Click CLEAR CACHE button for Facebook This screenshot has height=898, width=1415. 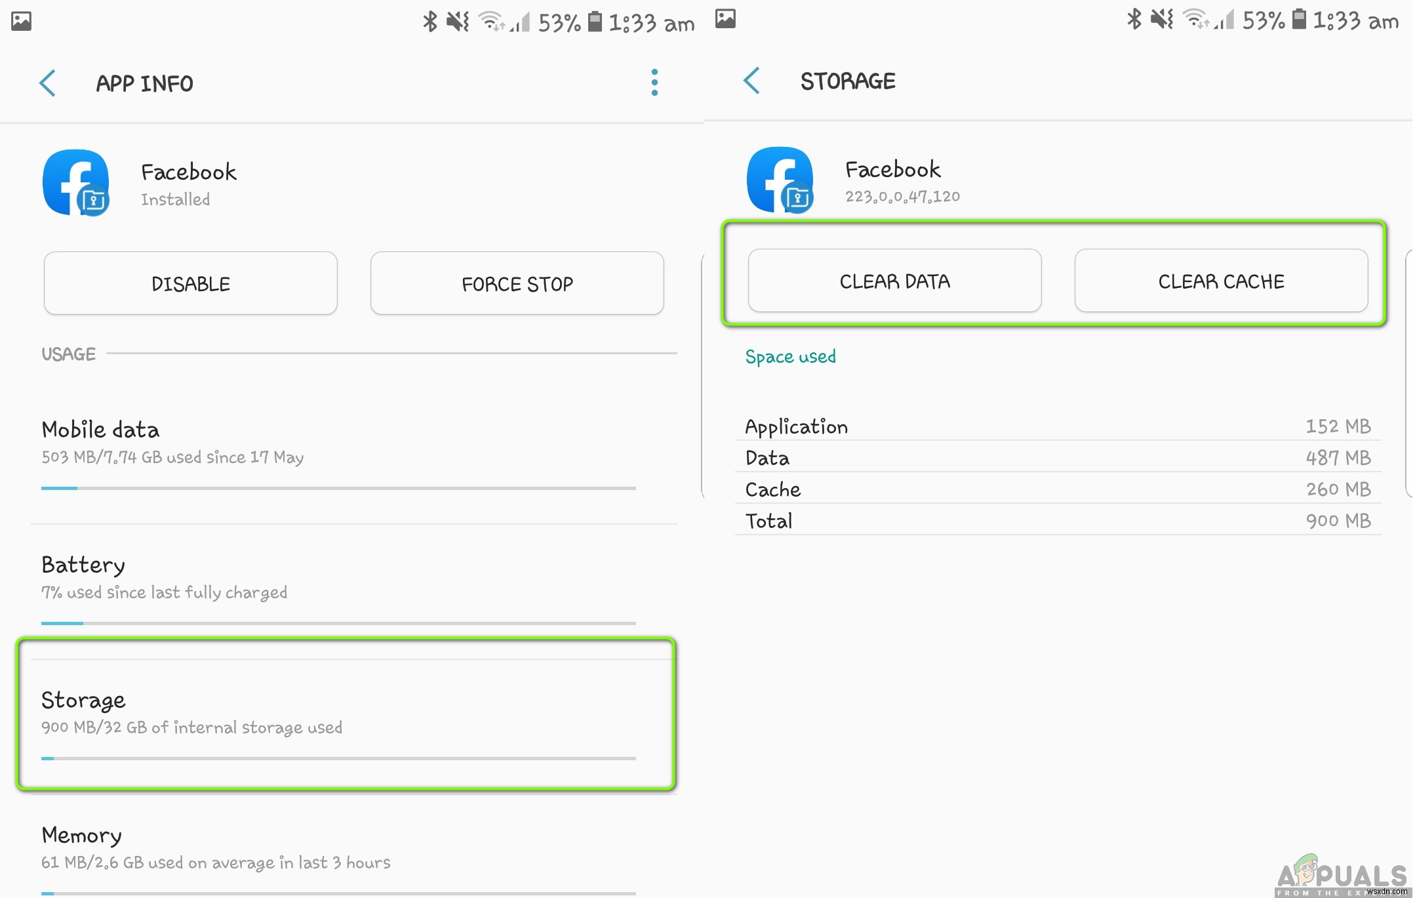point(1220,279)
